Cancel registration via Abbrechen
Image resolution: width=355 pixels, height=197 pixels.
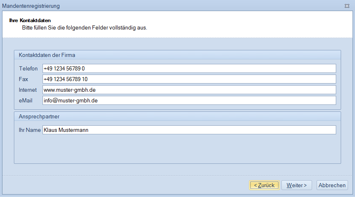click(332, 185)
